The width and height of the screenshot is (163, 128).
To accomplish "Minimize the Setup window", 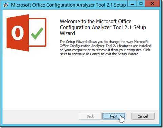I will [132, 4].
